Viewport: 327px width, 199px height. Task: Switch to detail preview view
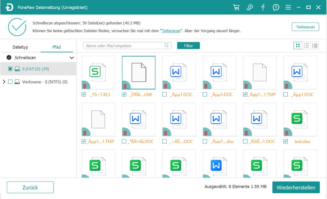point(315,45)
